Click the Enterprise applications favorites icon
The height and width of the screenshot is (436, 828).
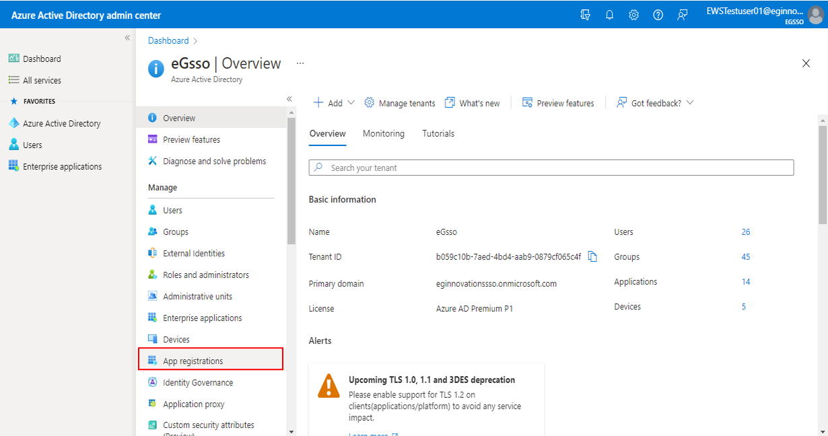[x=13, y=166]
